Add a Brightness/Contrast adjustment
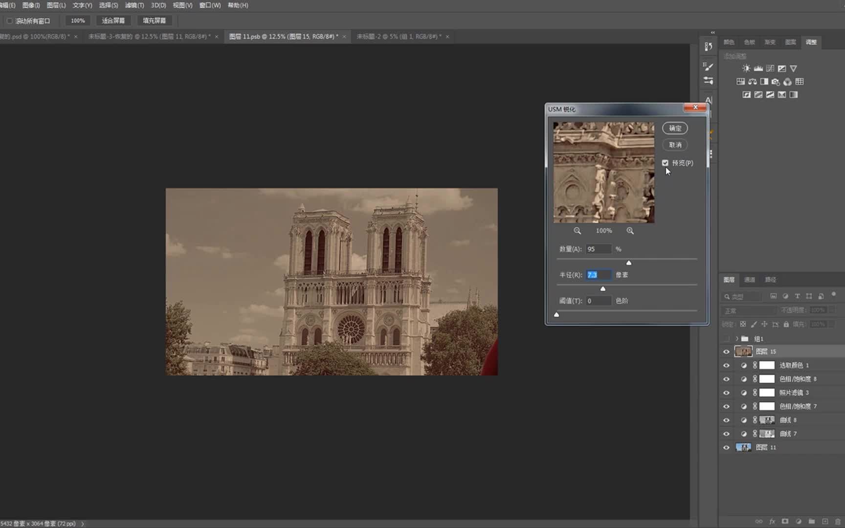 (746, 68)
